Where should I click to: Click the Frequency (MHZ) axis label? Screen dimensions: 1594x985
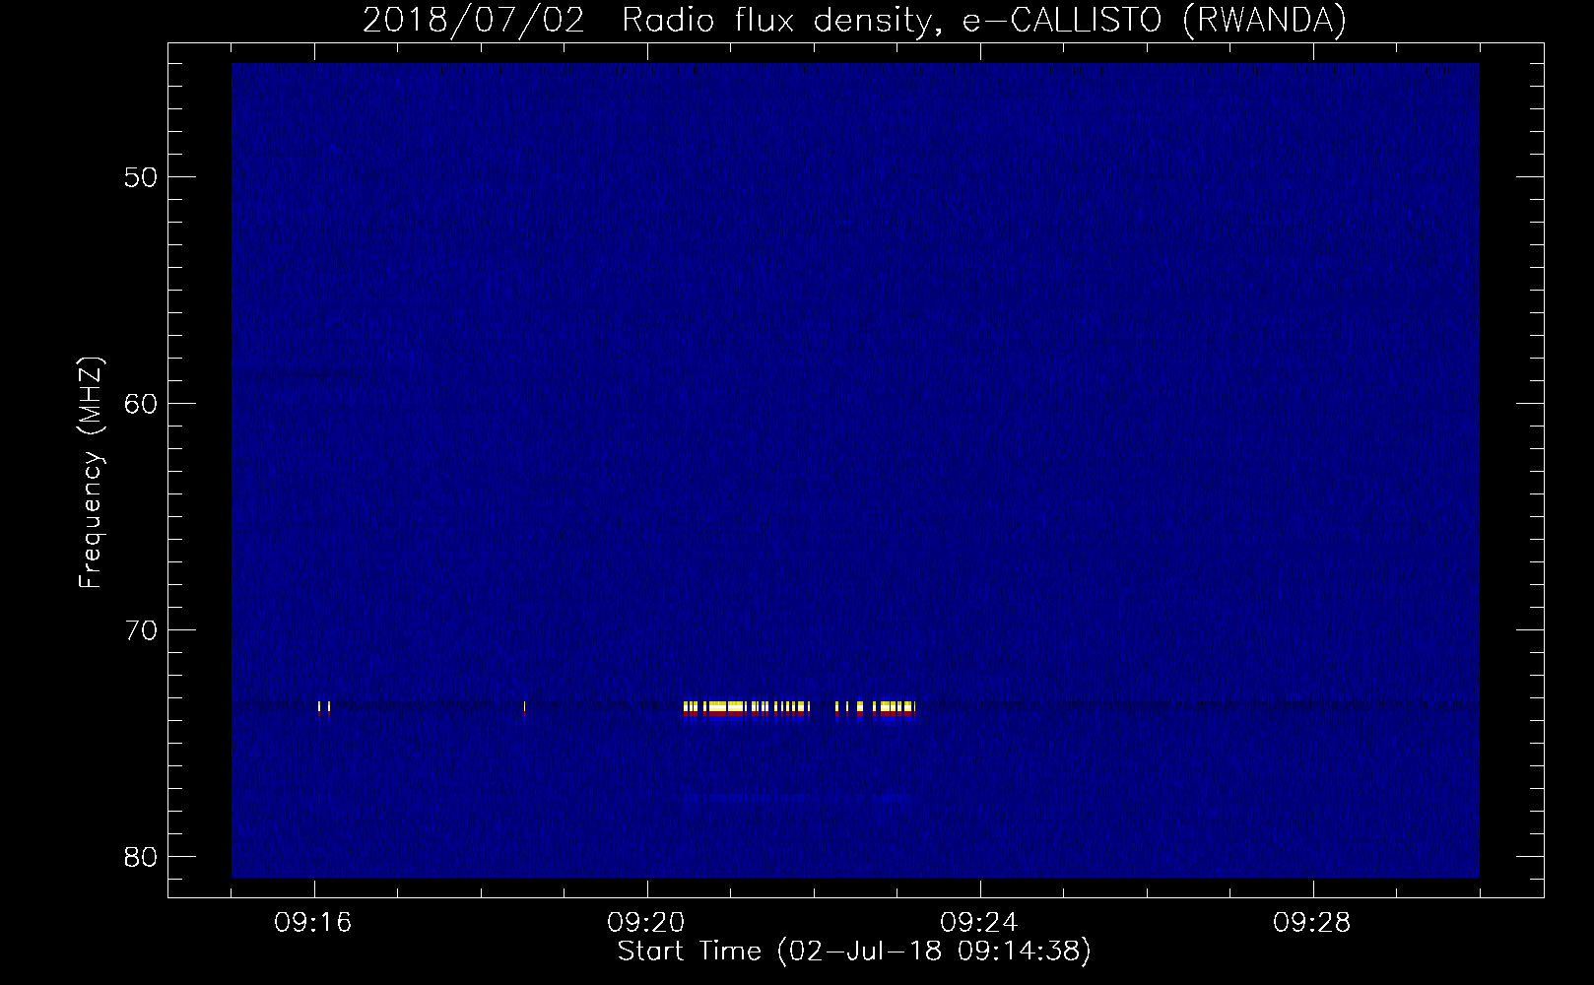pos(91,473)
